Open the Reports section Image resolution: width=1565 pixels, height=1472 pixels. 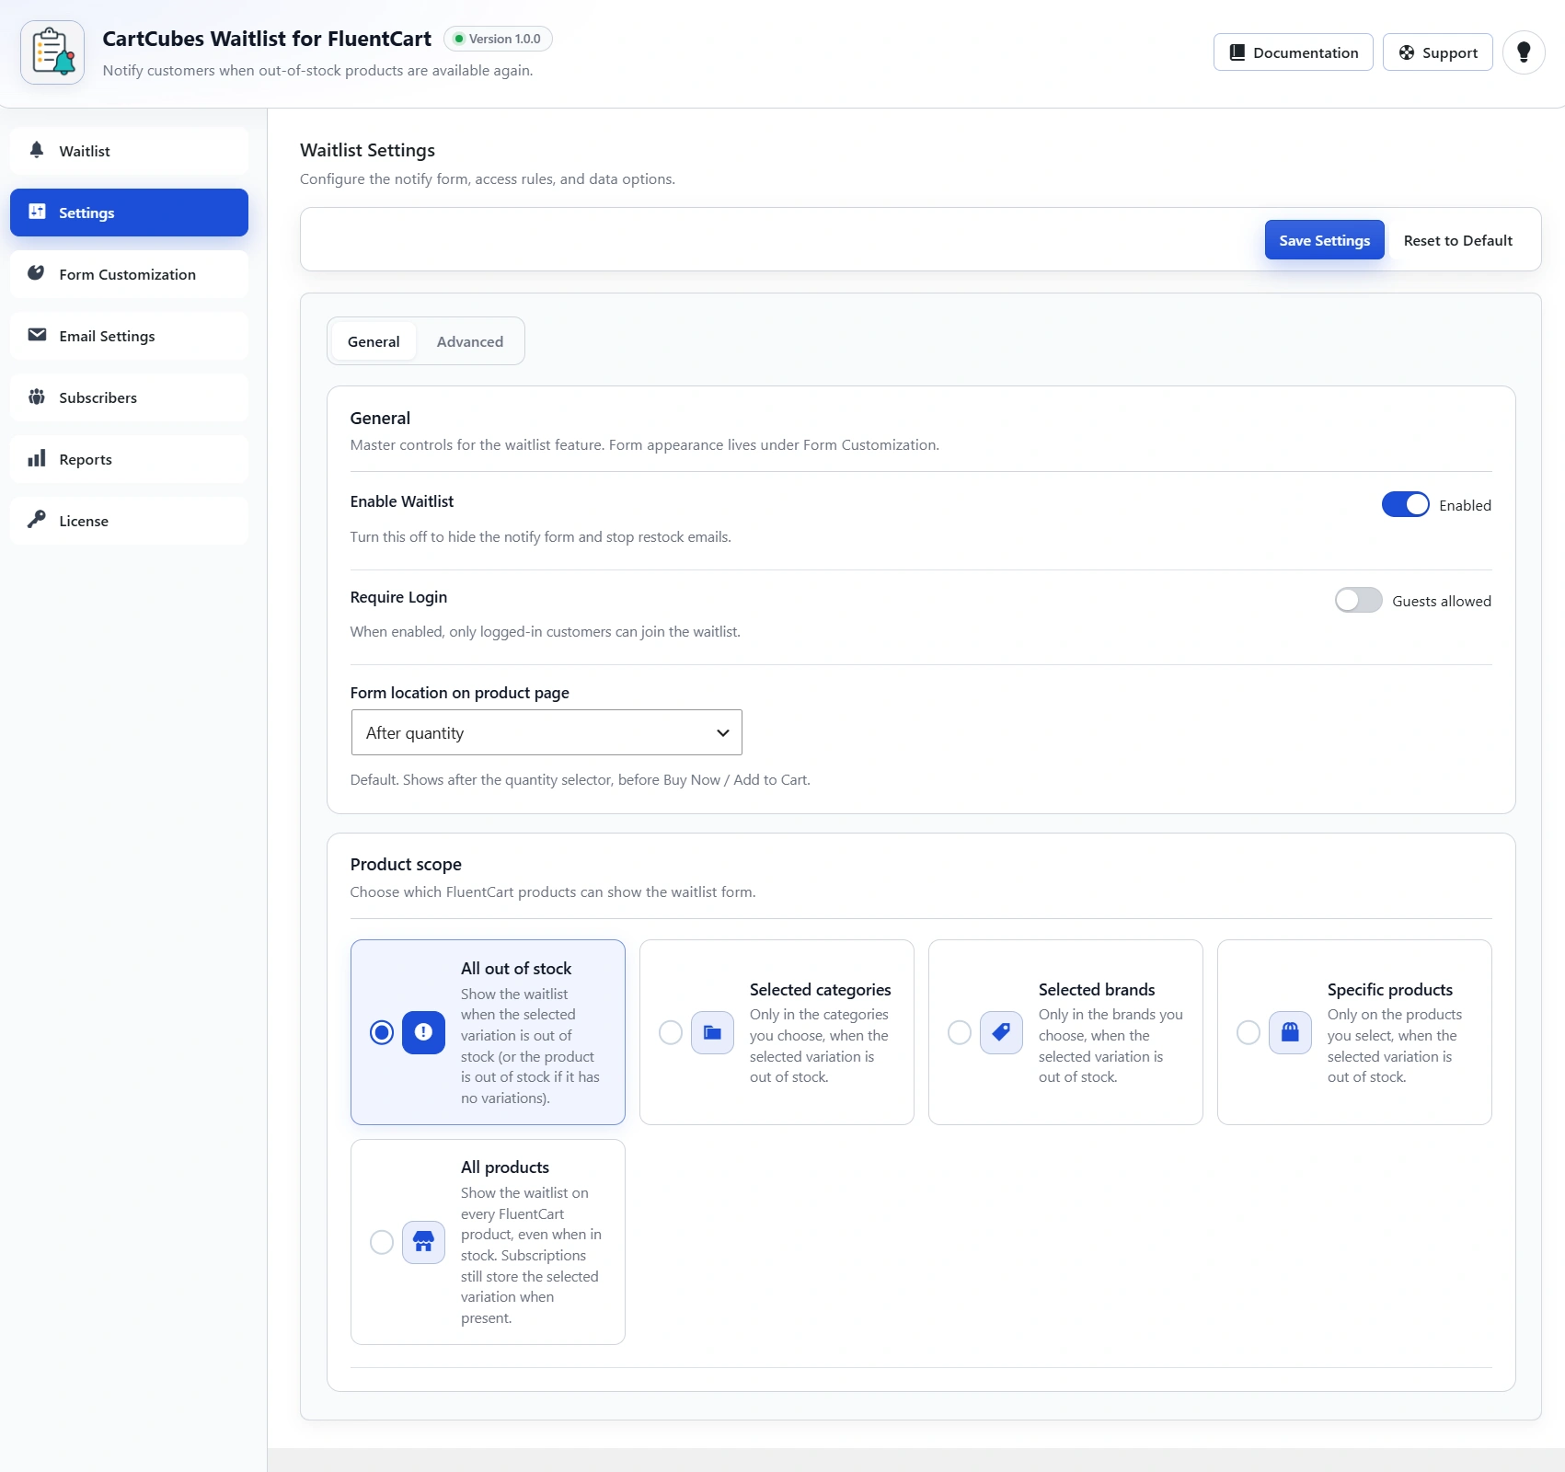click(x=129, y=459)
